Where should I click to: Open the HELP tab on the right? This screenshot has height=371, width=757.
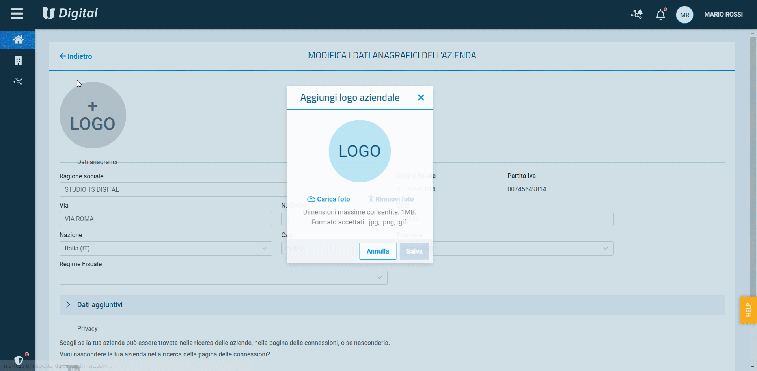748,310
